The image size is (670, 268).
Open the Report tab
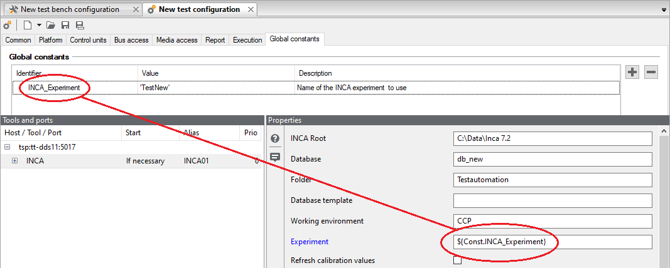215,39
